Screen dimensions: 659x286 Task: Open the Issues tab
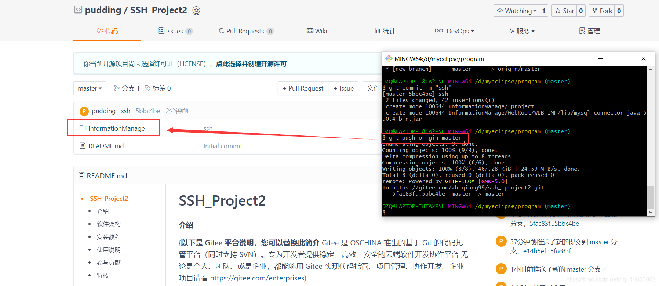pyautogui.click(x=175, y=31)
